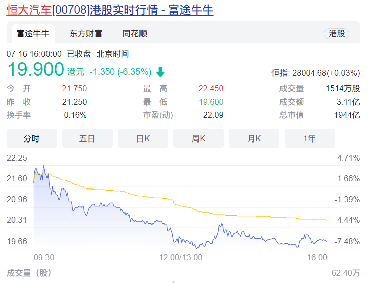Click the 20.31 y-axis price label
Image resolution: width=374 pixels, height=283 pixels.
tap(17, 220)
